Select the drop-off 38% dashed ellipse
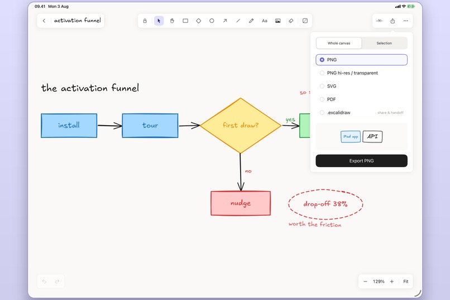Screen dimensions: 450x300 325,204
